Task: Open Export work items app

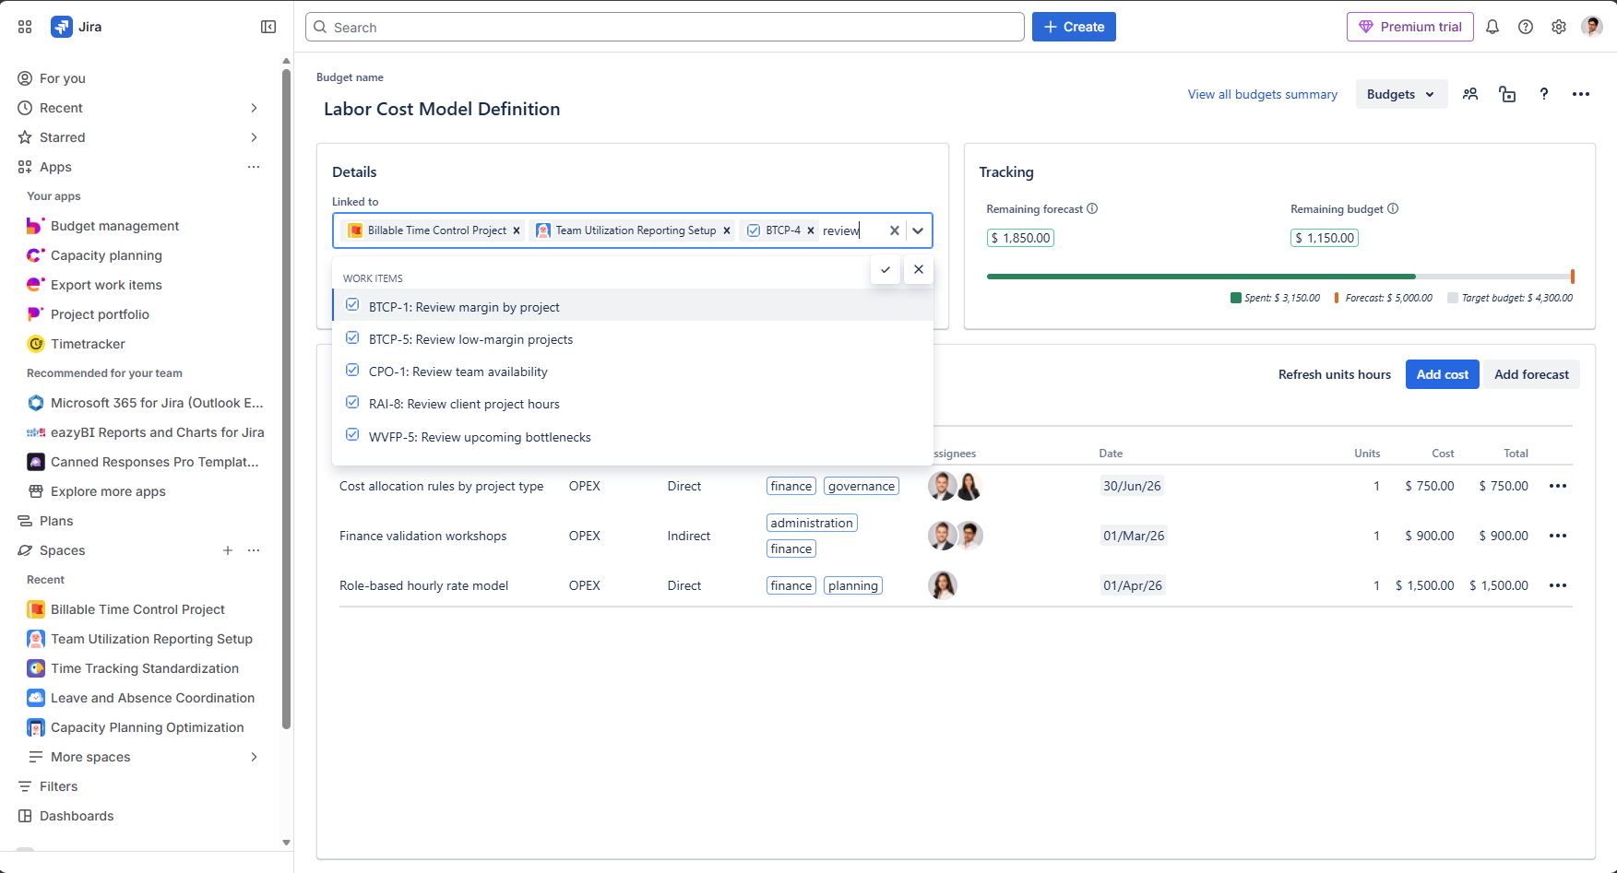Action: tap(106, 285)
